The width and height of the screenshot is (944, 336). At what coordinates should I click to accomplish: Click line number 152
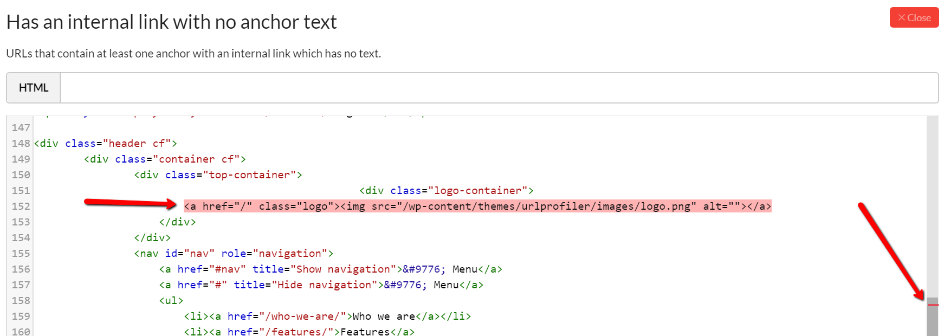[x=21, y=206]
